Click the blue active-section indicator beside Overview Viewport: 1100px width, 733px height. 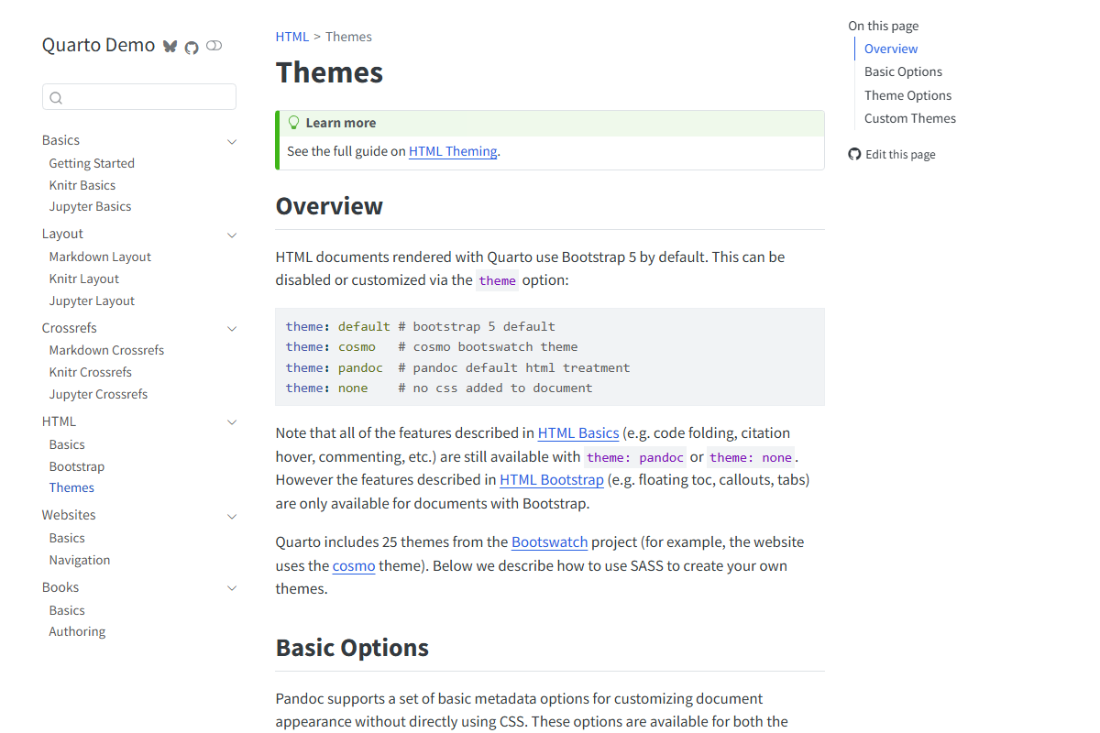[858, 49]
